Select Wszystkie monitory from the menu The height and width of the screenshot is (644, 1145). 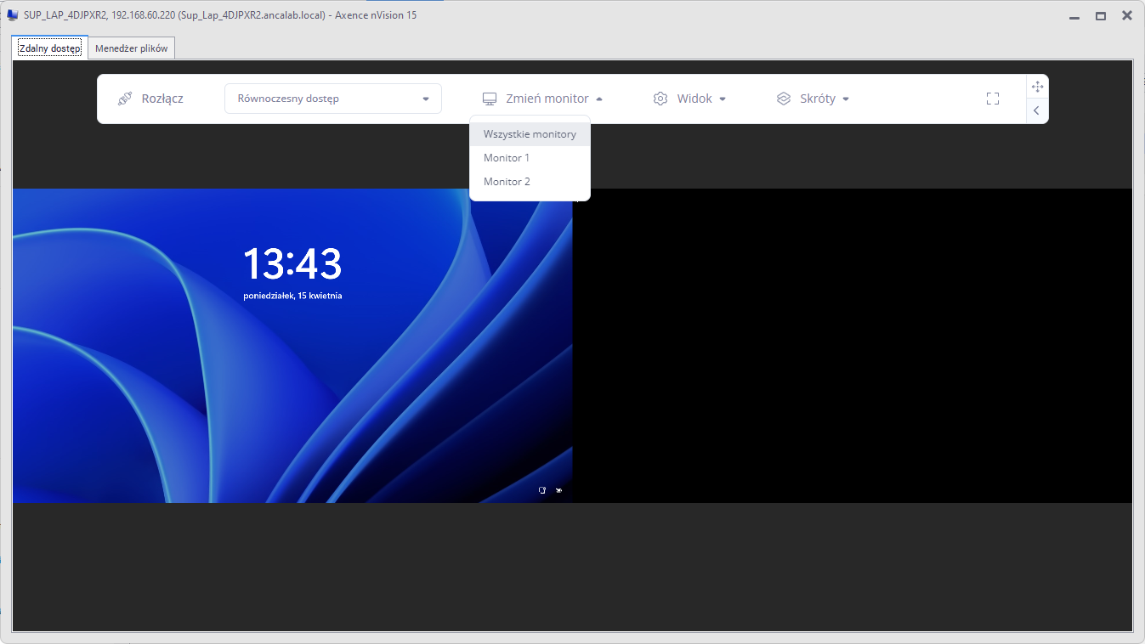(x=530, y=134)
